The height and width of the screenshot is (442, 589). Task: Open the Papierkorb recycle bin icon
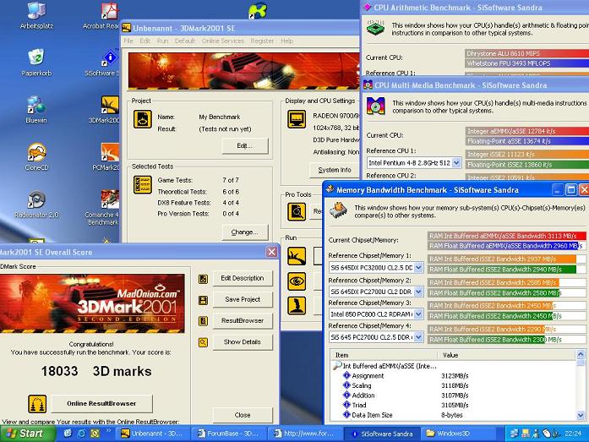[36, 62]
